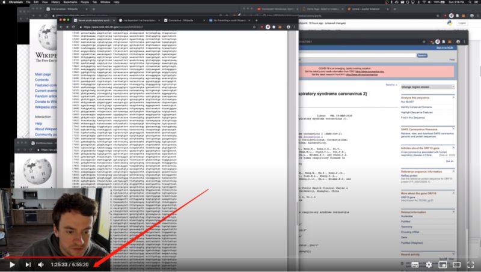Expand Change region shown panel
This screenshot has height=272, width=481.
pos(427,87)
